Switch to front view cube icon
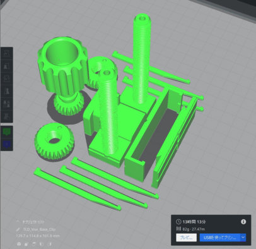 click(26, 244)
